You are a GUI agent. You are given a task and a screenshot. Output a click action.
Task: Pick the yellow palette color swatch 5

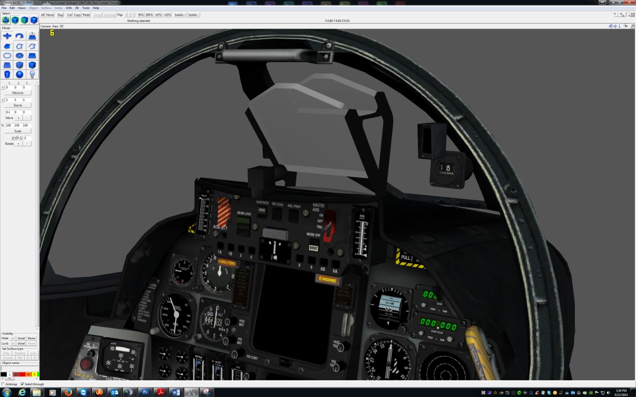tap(34, 374)
